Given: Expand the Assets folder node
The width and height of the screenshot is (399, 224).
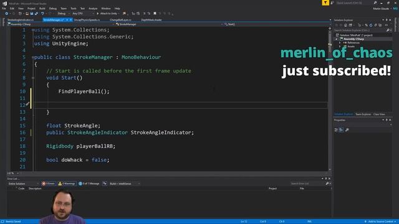Looking at the screenshot, I should tap(340, 47).
